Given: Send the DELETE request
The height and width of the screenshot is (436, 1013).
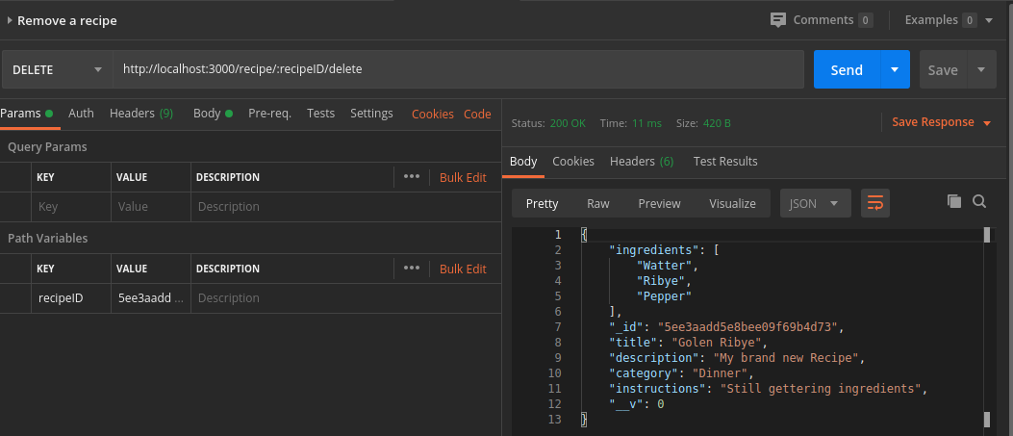Looking at the screenshot, I should pyautogui.click(x=847, y=69).
